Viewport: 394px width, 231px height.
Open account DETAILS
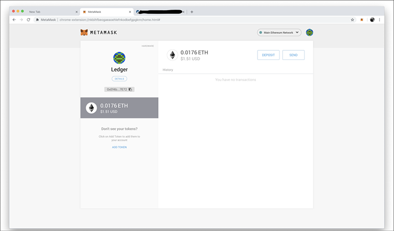click(120, 79)
